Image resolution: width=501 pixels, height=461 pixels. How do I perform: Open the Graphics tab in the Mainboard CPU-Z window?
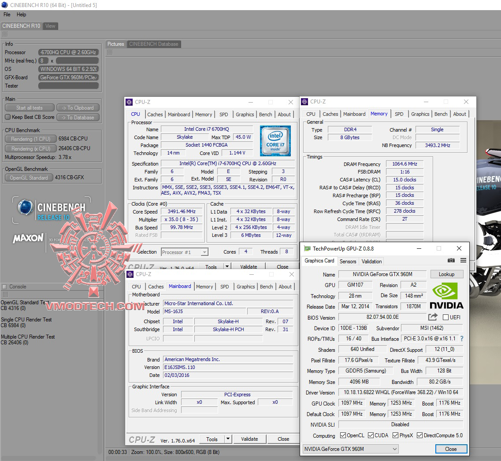click(x=246, y=287)
